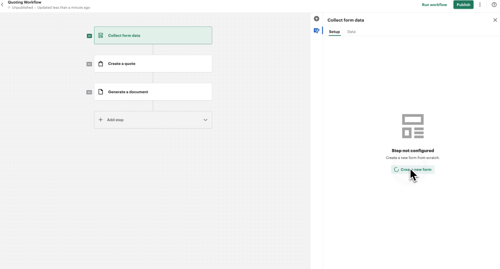This screenshot has height=269, width=500.
Task: Select the form step icon in sidebar
Action: click(x=316, y=31)
